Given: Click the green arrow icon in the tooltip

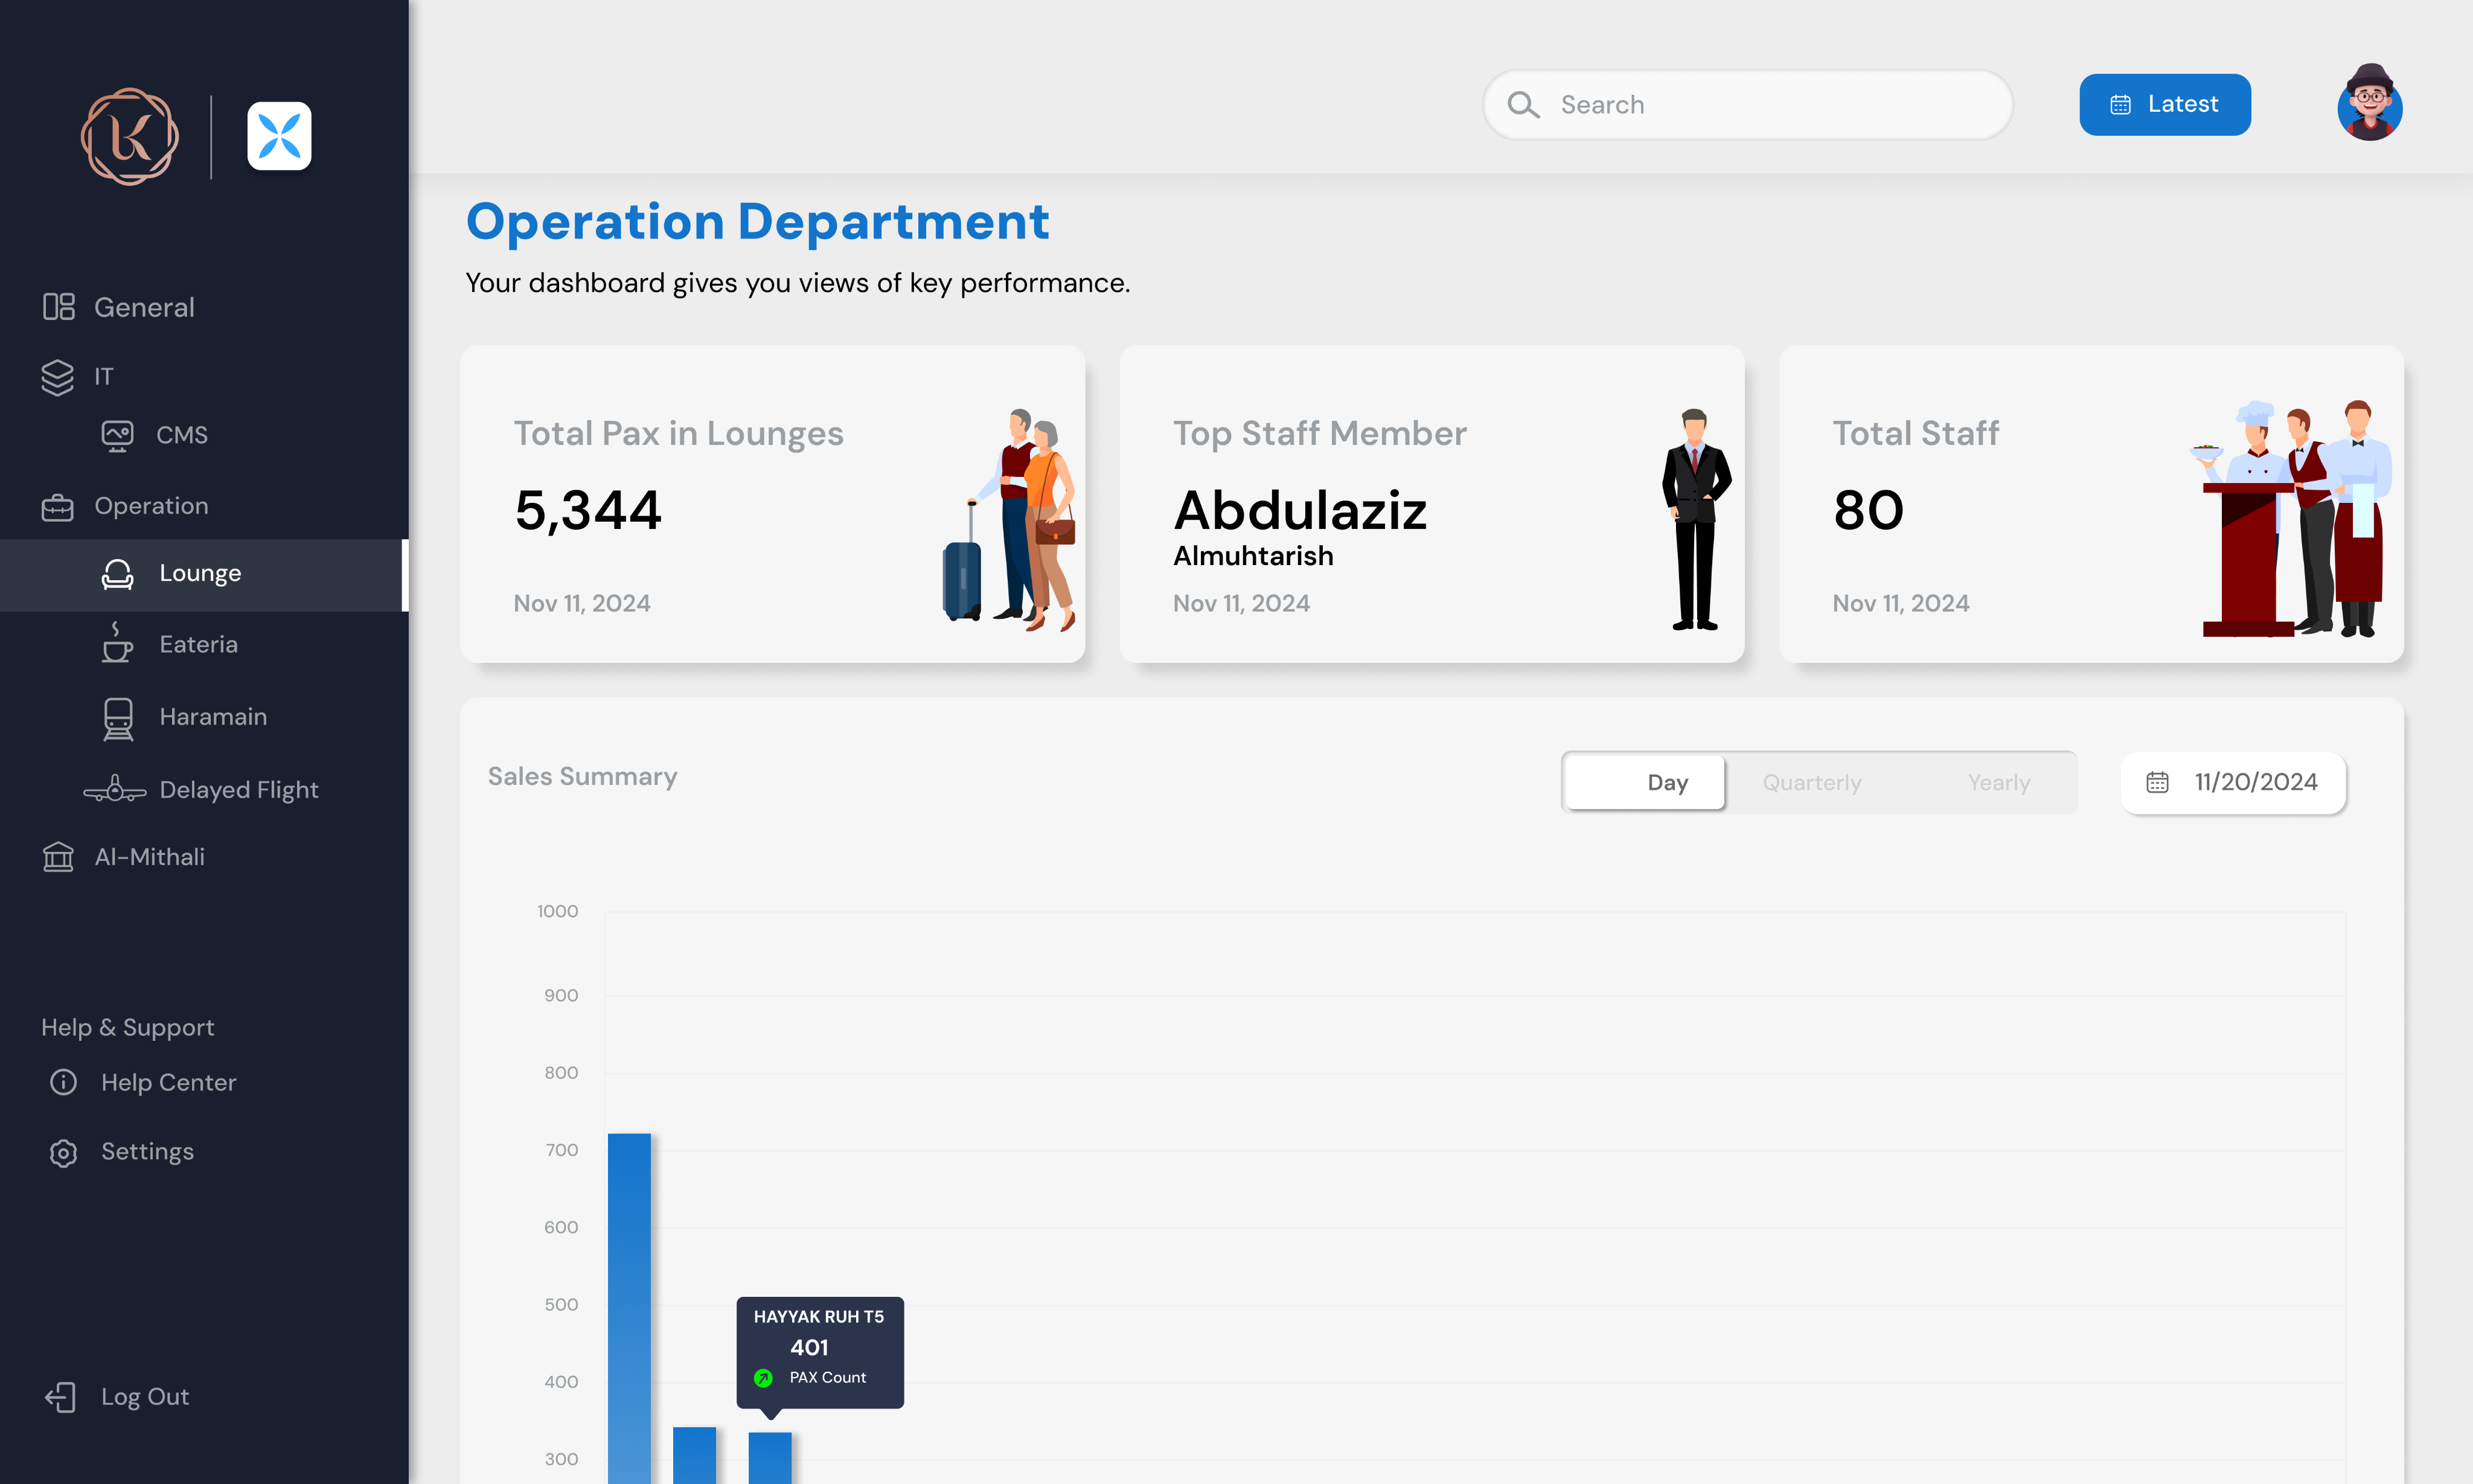Looking at the screenshot, I should pyautogui.click(x=763, y=1378).
